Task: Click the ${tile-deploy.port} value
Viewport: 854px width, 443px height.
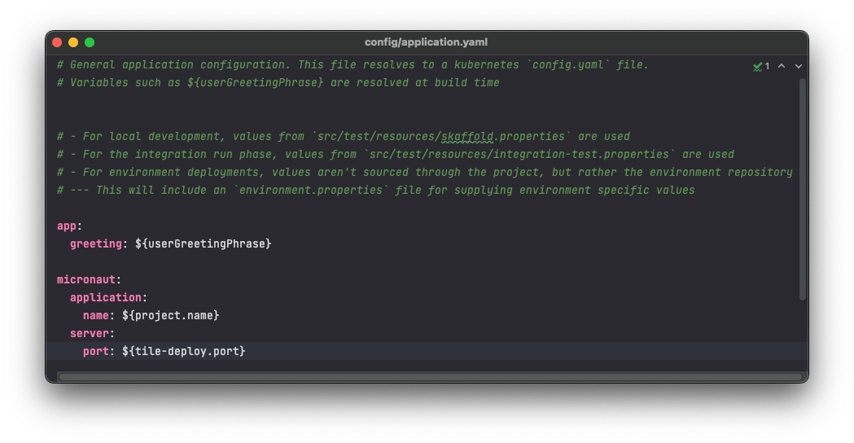Action: pyautogui.click(x=183, y=352)
